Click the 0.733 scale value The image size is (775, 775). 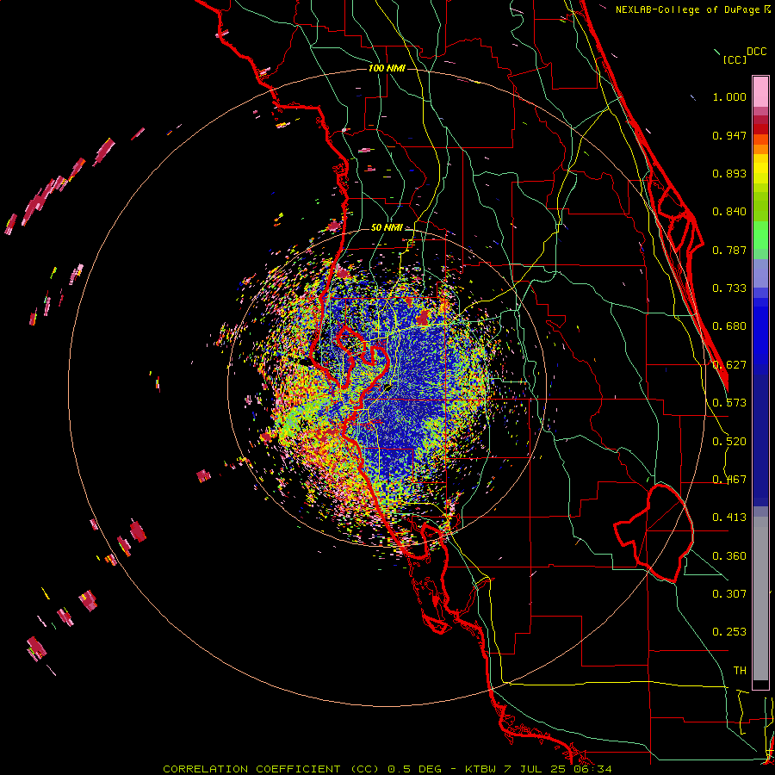[729, 288]
